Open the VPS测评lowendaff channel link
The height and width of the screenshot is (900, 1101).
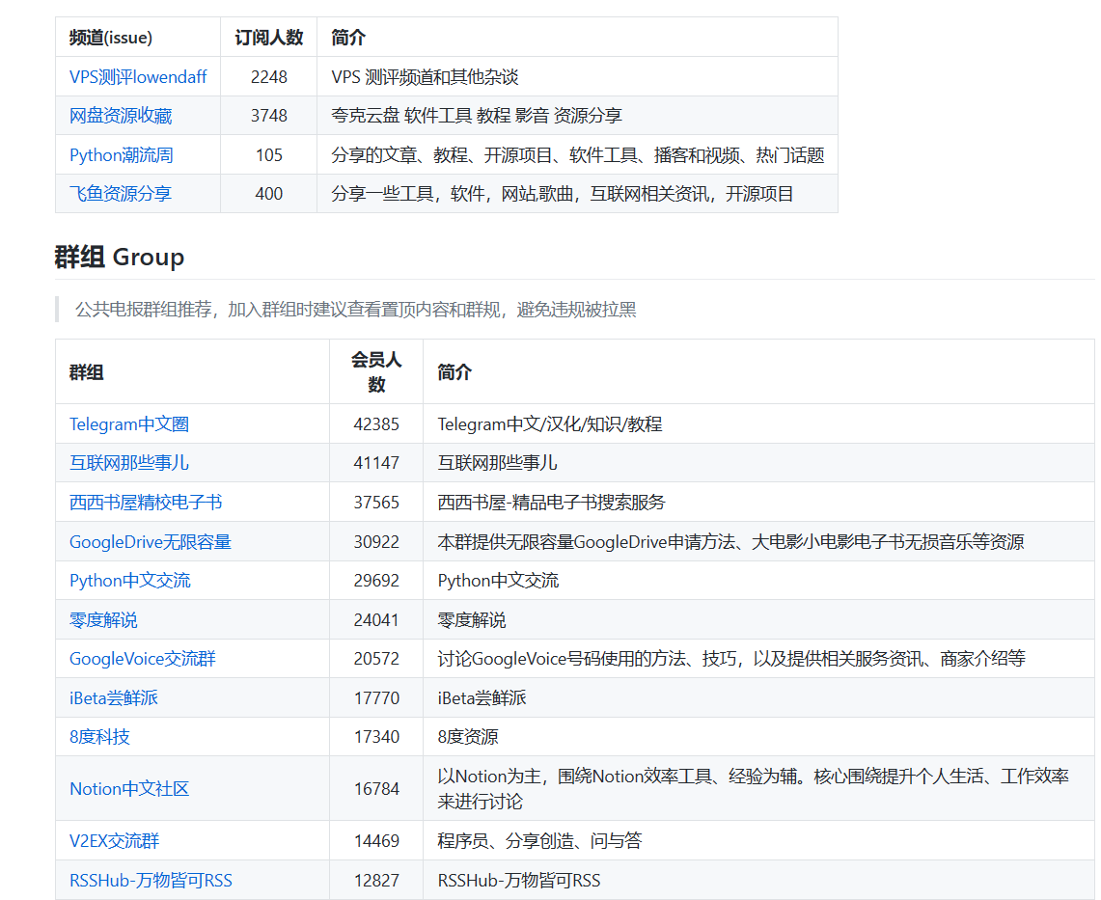click(136, 76)
